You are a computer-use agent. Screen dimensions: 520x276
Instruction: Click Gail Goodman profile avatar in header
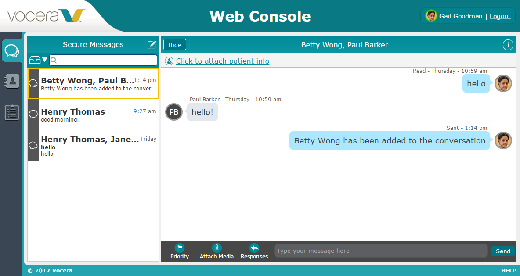431,15
